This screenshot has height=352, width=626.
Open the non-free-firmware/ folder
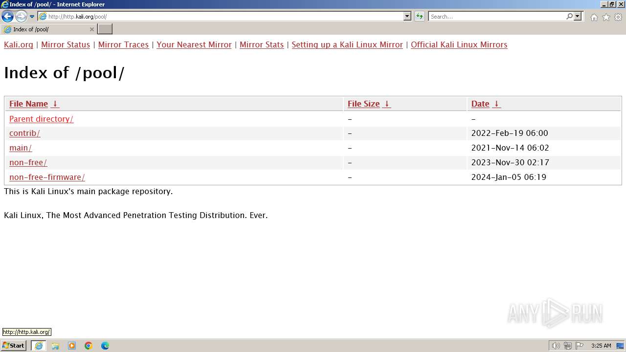tap(47, 177)
